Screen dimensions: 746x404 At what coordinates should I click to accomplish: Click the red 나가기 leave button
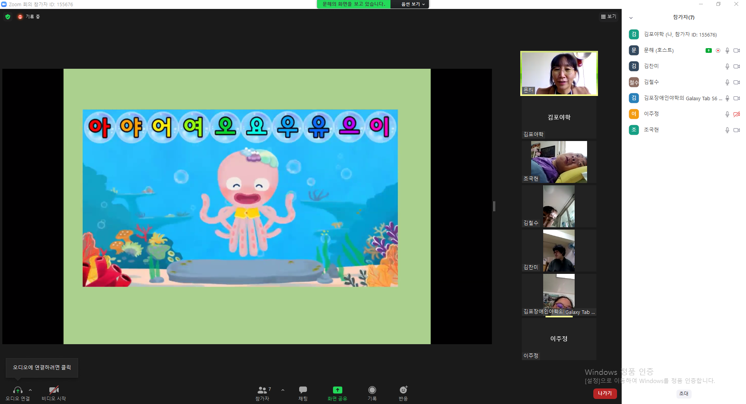605,394
